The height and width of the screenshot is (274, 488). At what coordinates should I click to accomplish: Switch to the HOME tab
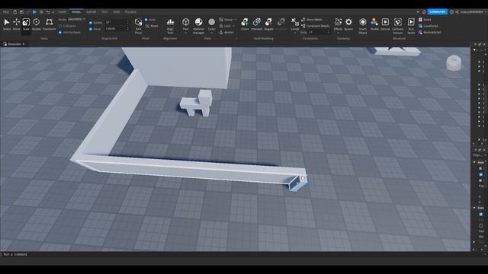point(63,12)
